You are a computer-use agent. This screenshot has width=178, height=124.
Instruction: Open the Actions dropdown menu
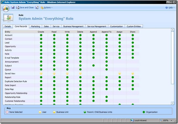46,7
